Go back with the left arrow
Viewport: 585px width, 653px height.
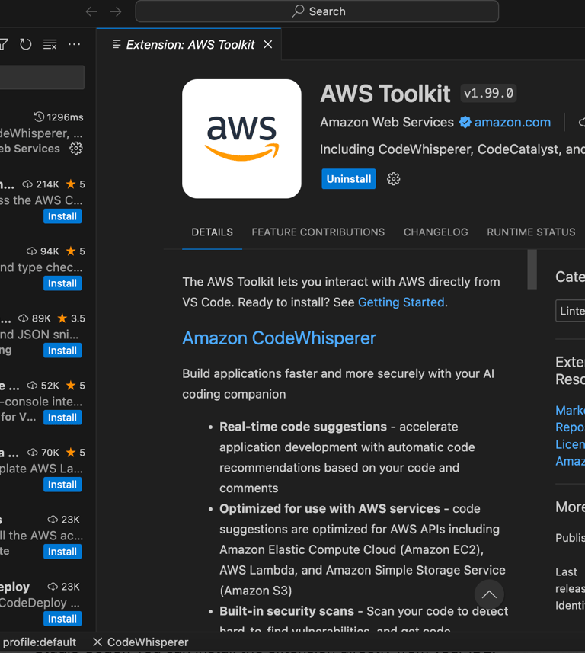[91, 11]
